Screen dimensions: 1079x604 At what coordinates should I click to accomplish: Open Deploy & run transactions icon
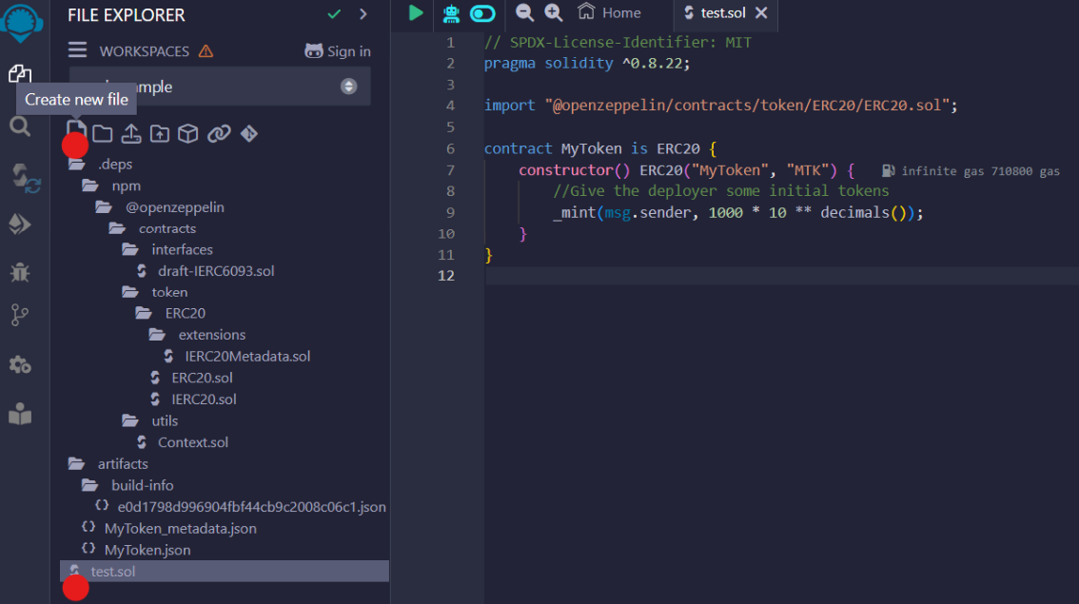(x=20, y=224)
